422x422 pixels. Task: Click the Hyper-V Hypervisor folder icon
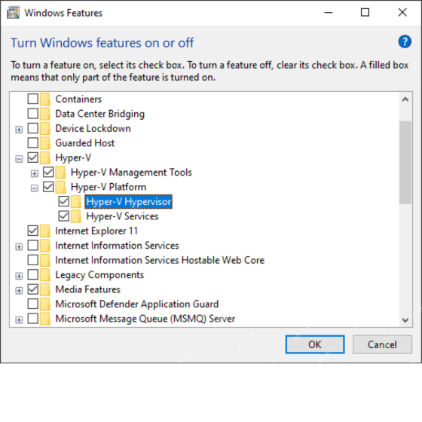76,202
